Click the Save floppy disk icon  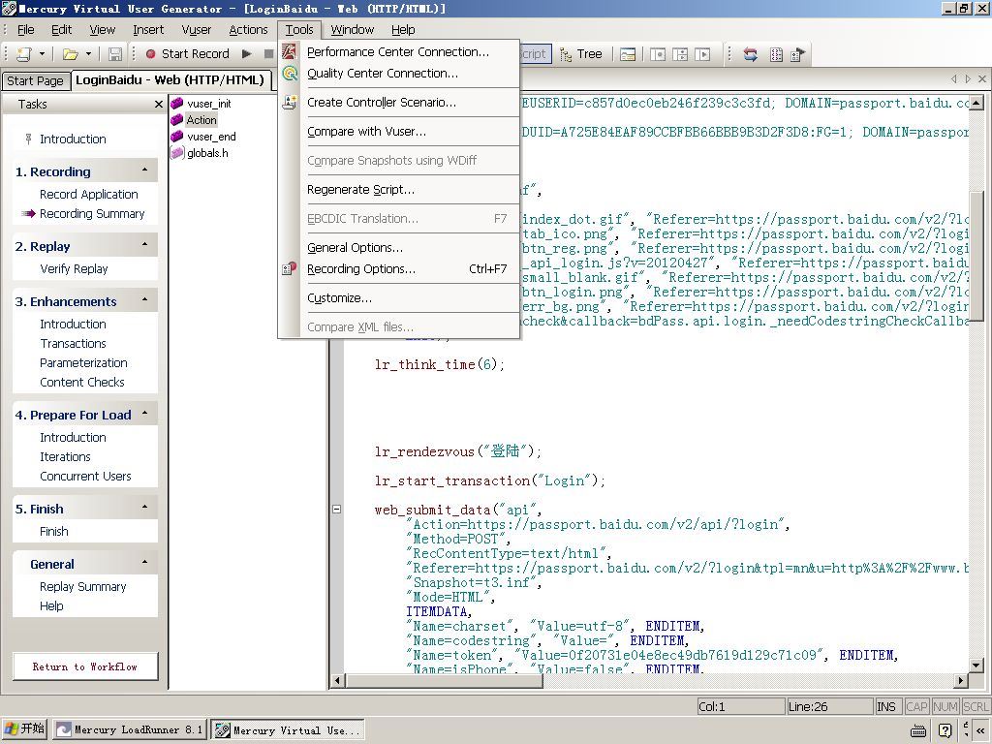click(115, 54)
